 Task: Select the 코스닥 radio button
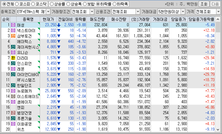(x=33, y=4)
